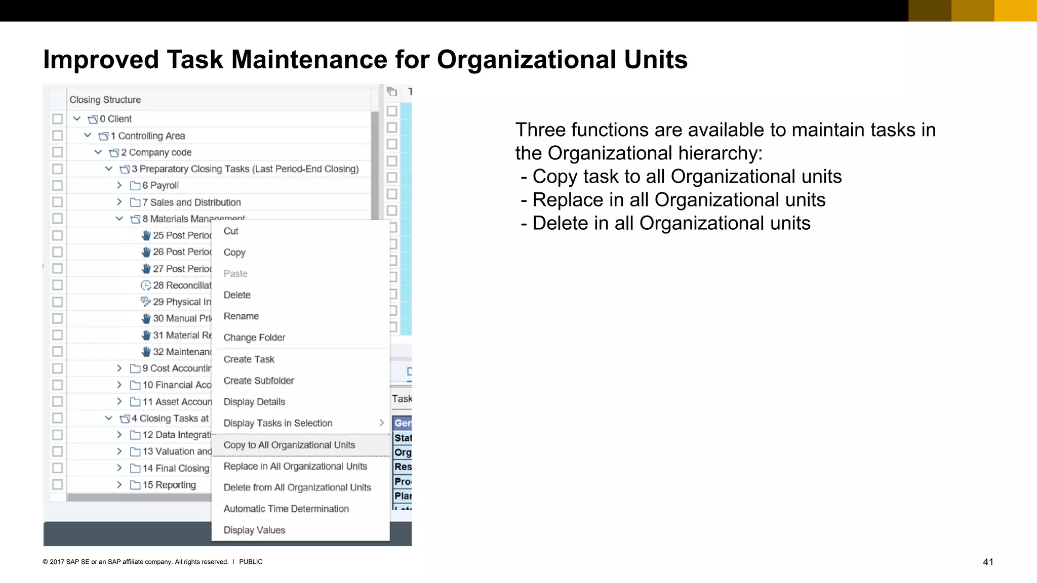Collapse the 0 Client node

point(77,119)
